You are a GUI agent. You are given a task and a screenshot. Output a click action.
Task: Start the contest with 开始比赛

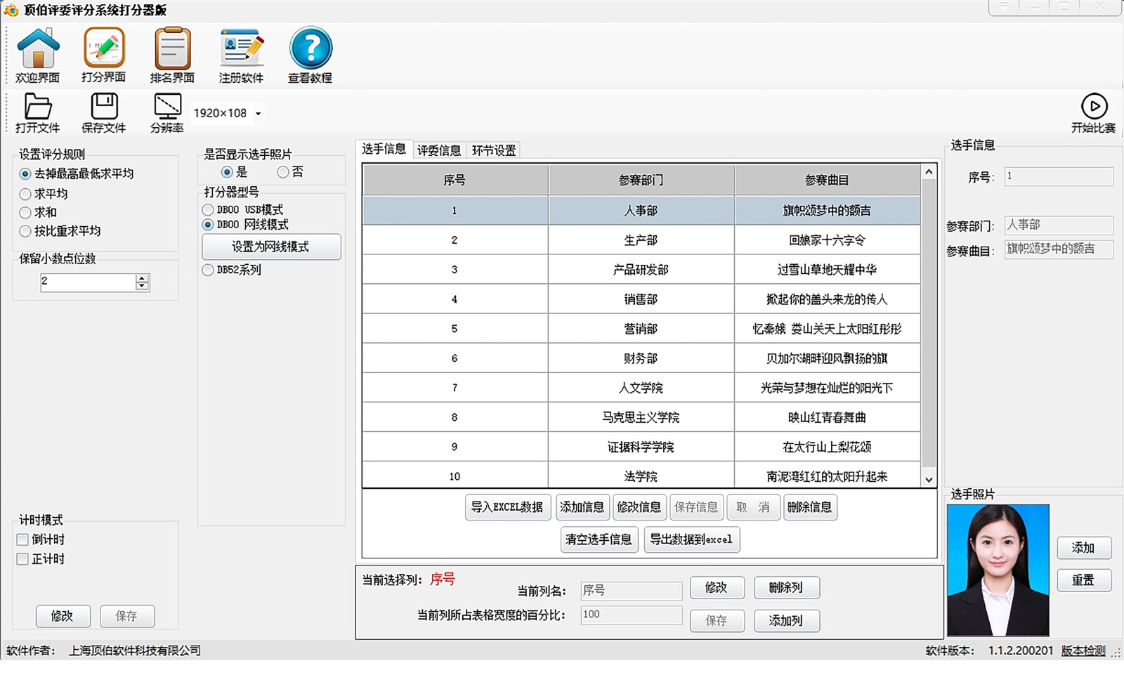coord(1093,107)
